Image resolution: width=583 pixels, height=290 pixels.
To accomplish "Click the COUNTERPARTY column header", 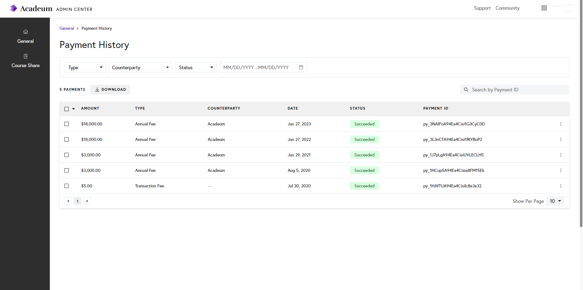I will [224, 108].
